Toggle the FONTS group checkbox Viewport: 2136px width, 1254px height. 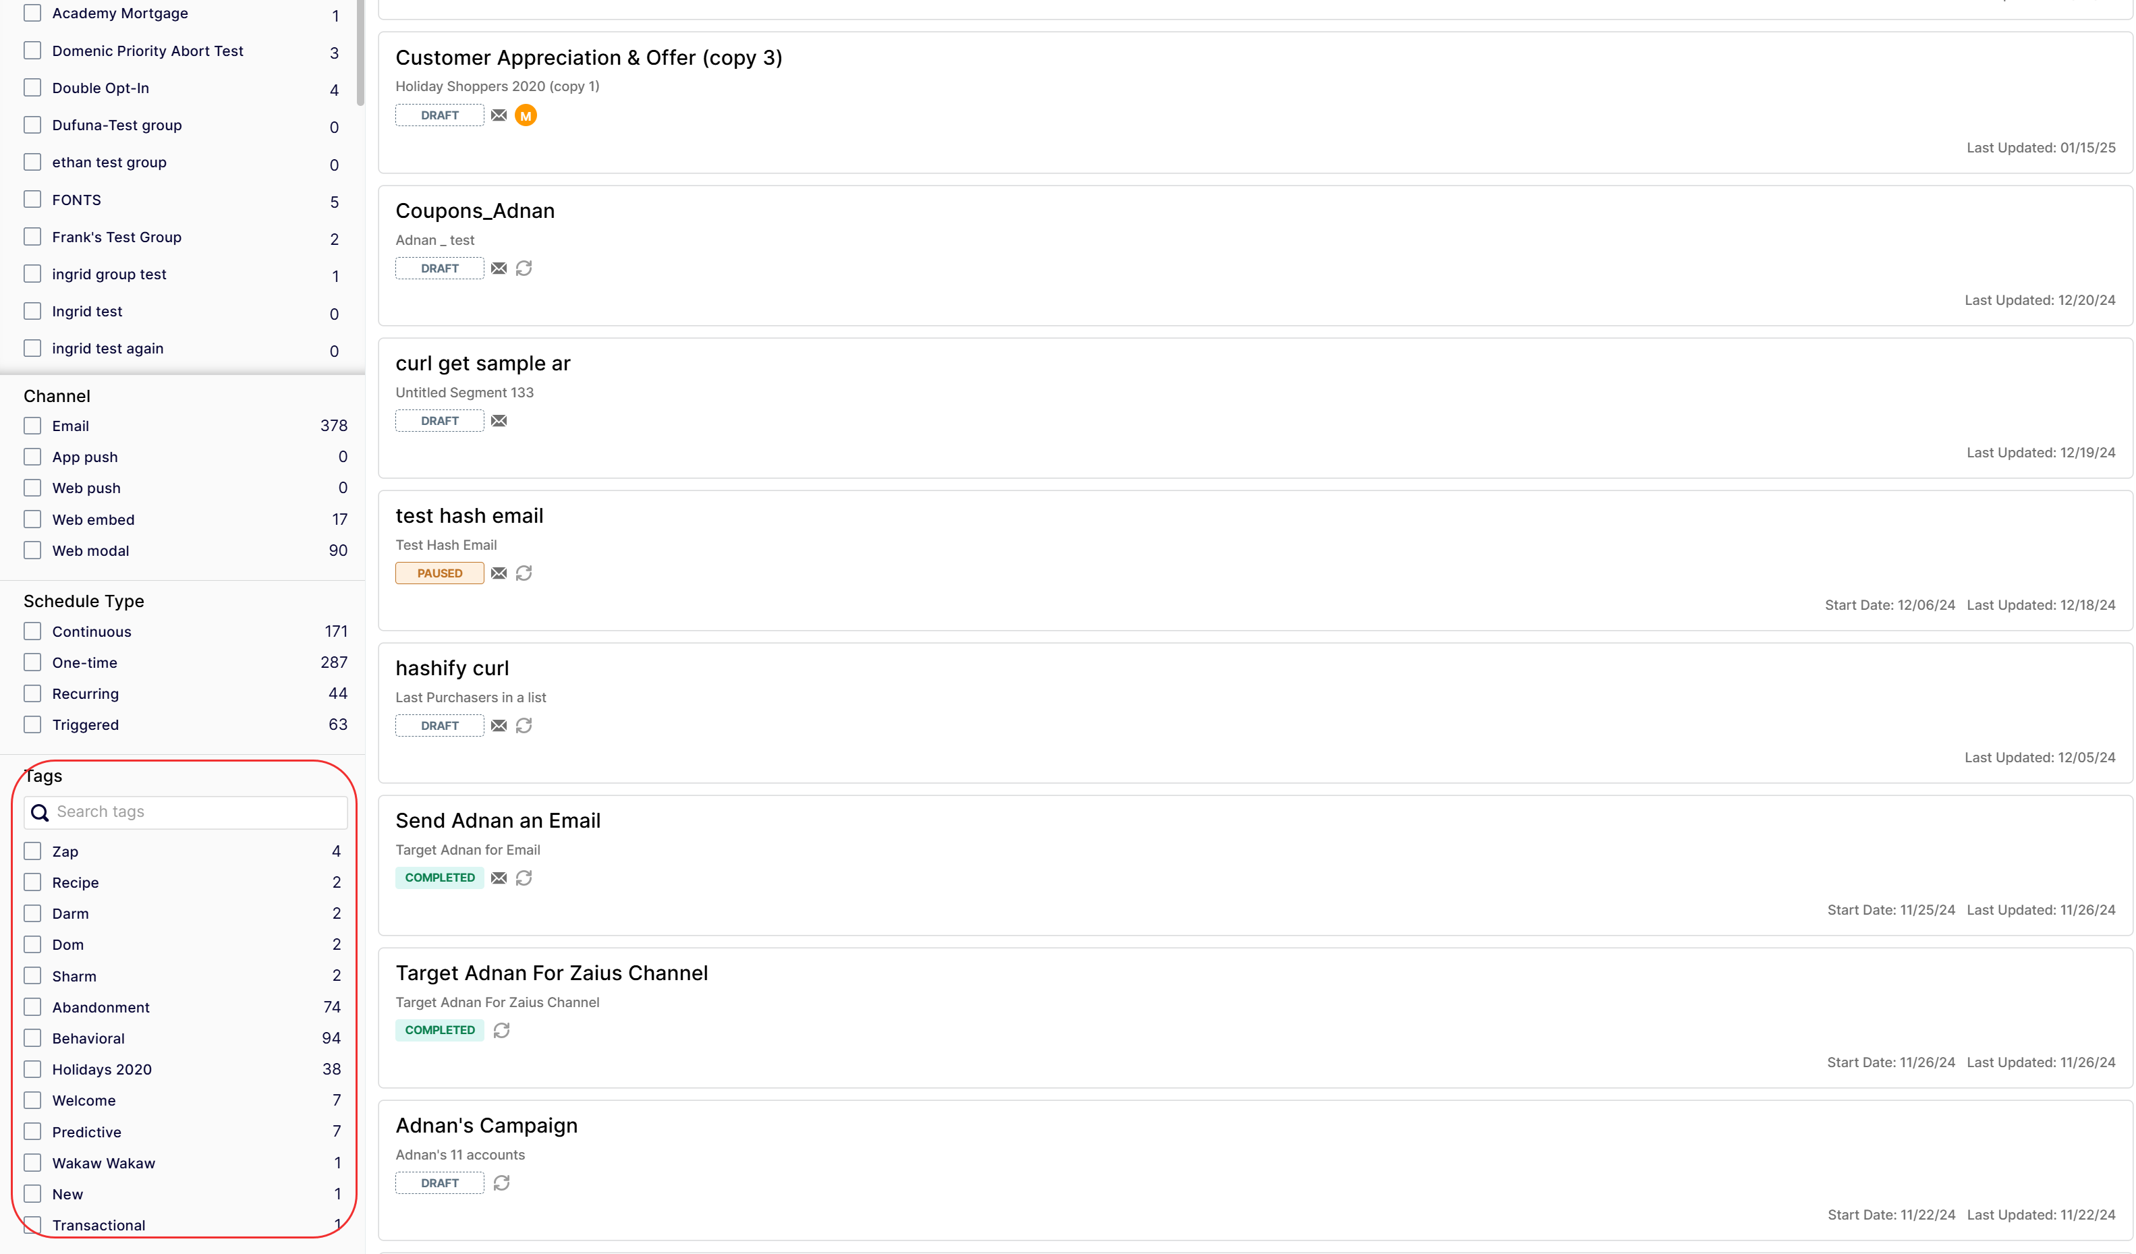point(32,199)
